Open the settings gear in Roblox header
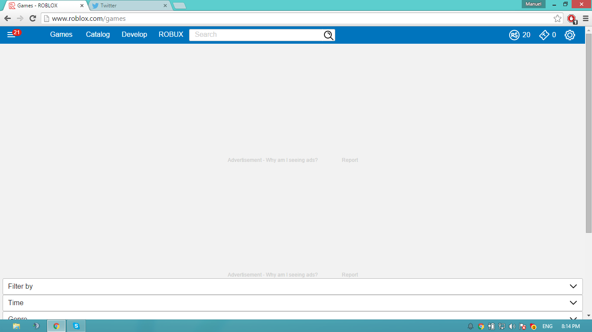 coord(570,35)
